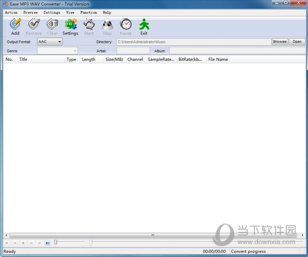Click the Clear list toolbar icon

coord(52,27)
